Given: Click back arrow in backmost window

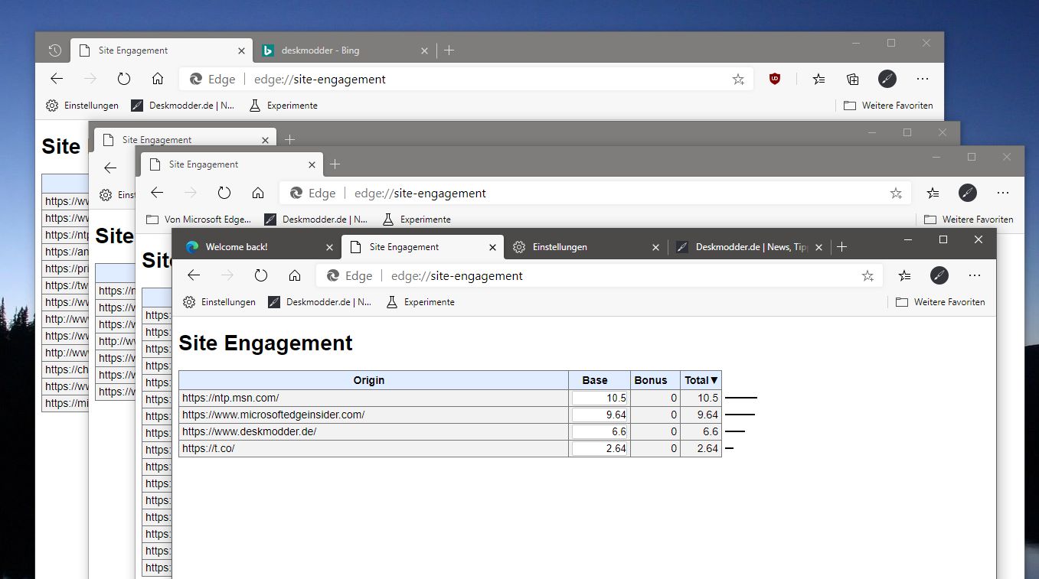Looking at the screenshot, I should pyautogui.click(x=57, y=78).
